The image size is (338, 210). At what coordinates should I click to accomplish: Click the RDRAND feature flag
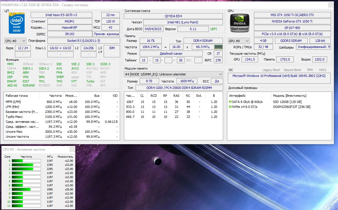tap(29, 85)
